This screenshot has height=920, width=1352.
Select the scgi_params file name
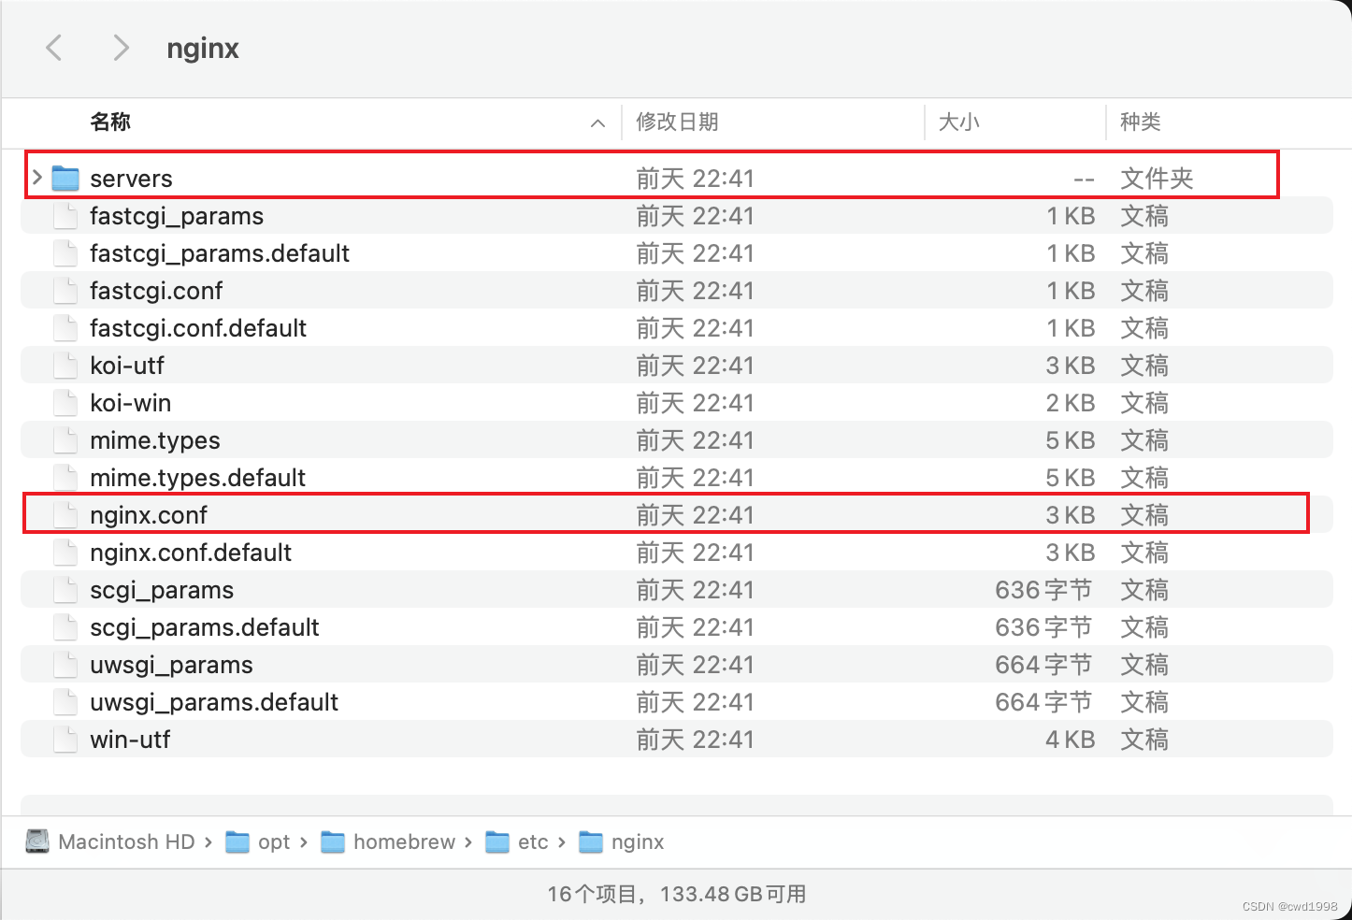162,590
